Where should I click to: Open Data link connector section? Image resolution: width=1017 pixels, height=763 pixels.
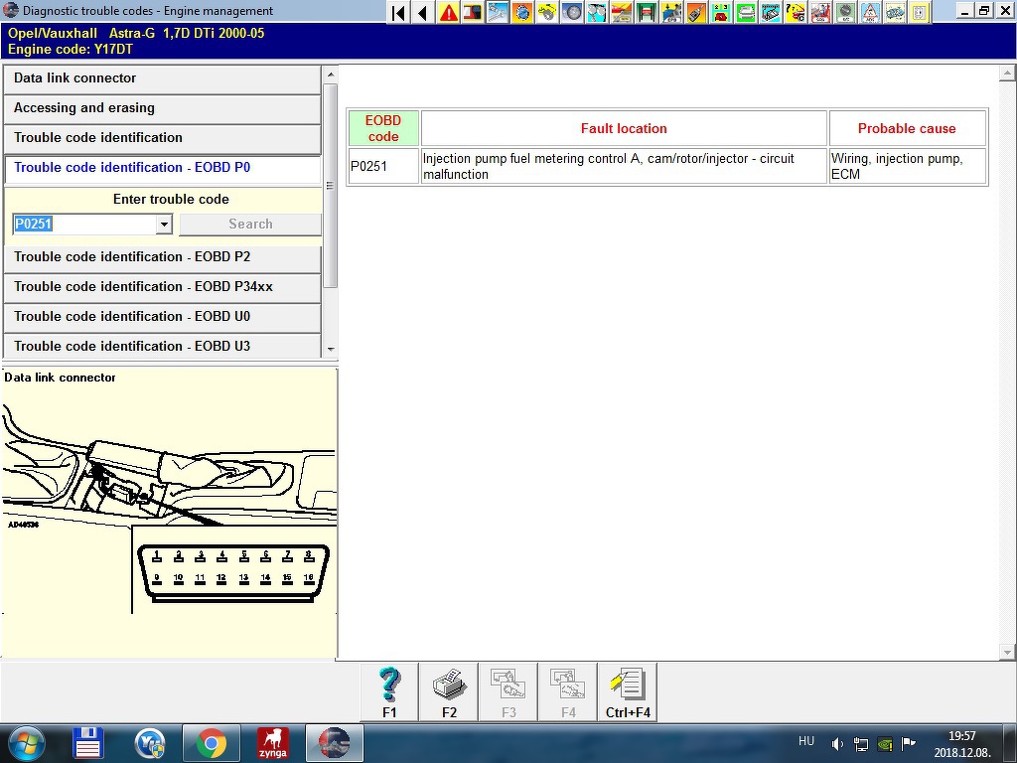click(162, 78)
